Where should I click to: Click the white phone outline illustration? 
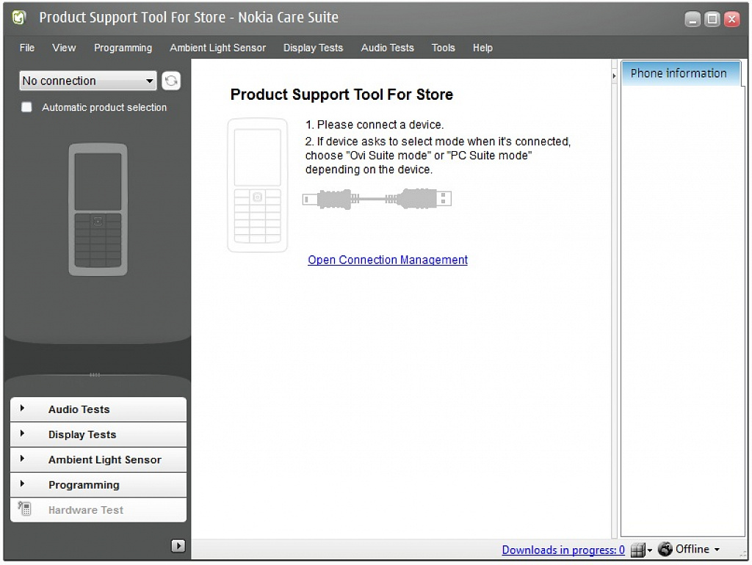(258, 185)
